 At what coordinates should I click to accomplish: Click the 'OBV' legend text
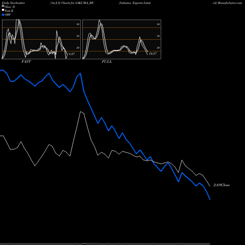8,15
